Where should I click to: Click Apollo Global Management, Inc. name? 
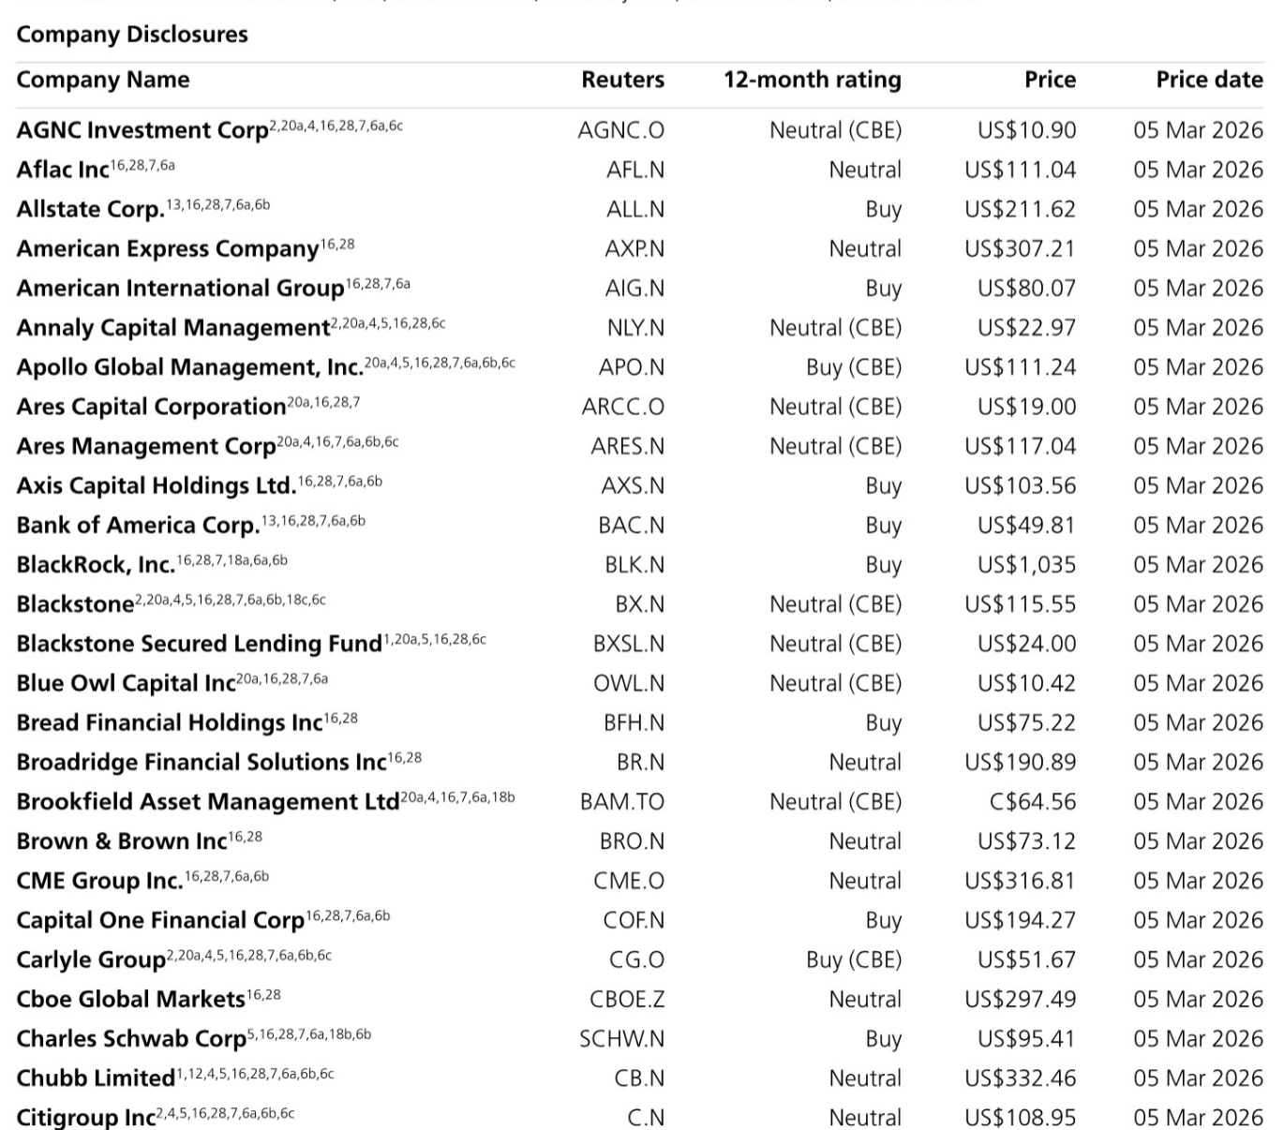coord(189,367)
